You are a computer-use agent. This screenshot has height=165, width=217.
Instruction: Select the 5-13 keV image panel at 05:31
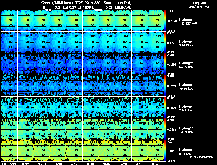point(91,151)
